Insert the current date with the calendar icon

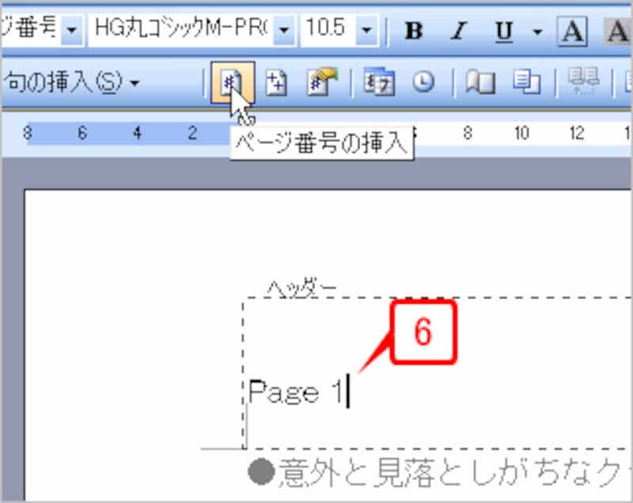[378, 81]
